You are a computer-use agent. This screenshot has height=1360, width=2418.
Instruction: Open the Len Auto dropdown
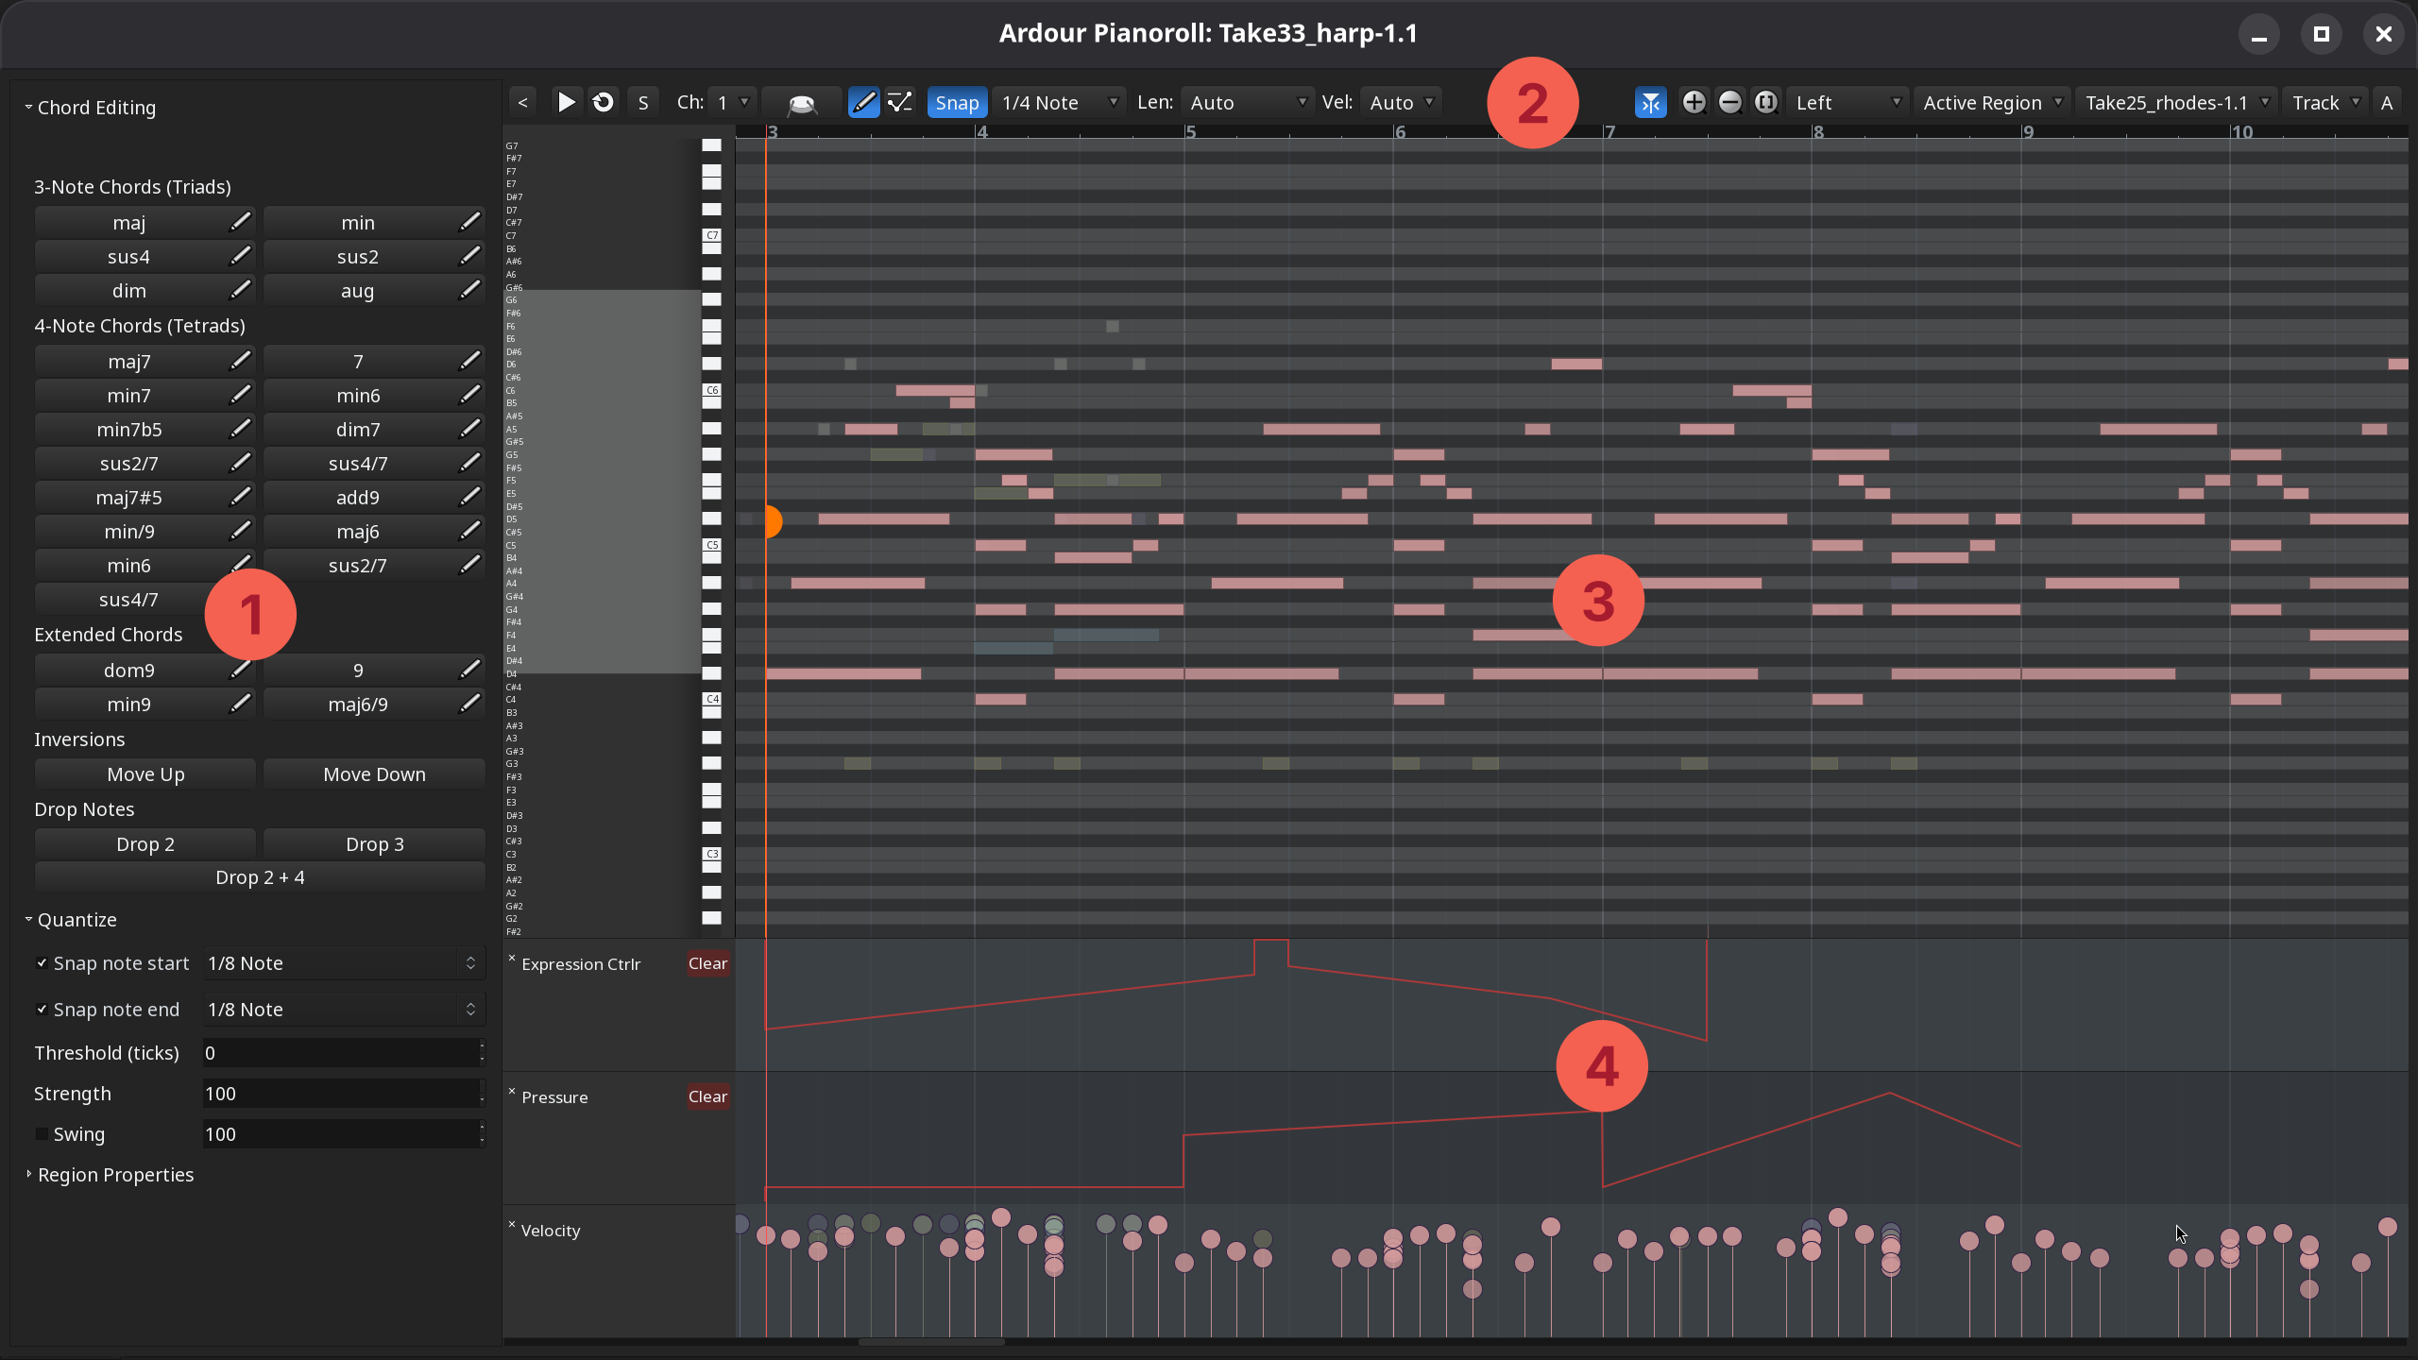click(x=1247, y=102)
